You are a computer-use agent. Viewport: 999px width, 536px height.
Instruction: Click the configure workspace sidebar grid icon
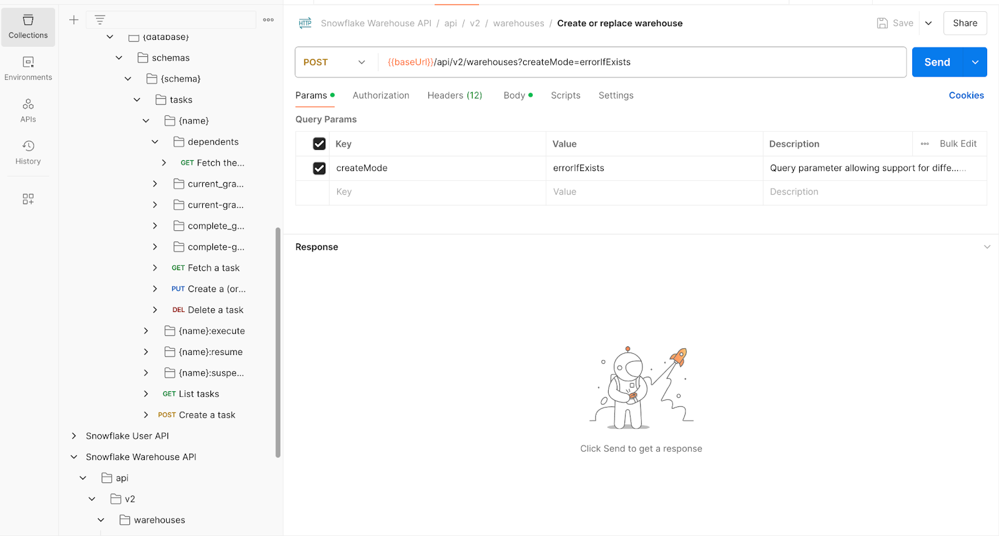[x=28, y=199]
